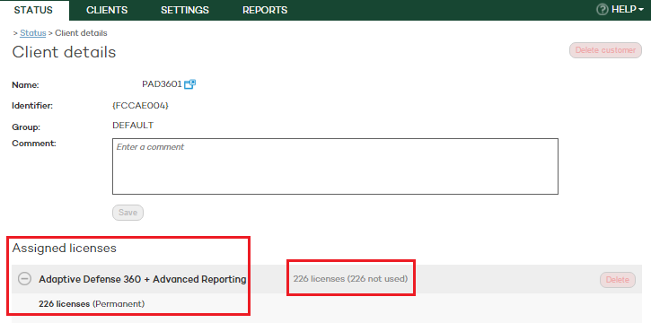Click the 226 licenses (226 not used) text

(x=350, y=279)
